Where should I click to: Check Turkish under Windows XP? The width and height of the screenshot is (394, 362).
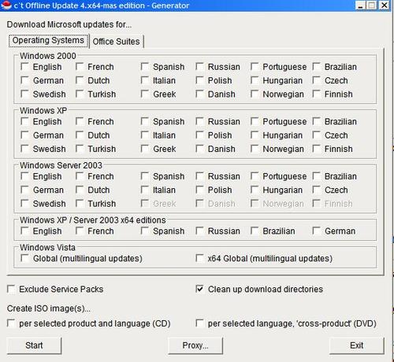click(80, 149)
